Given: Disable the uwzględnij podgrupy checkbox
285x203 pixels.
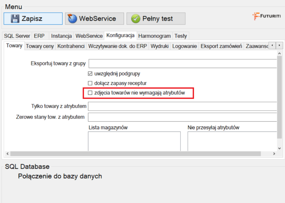Looking at the screenshot, I should click(x=90, y=74).
